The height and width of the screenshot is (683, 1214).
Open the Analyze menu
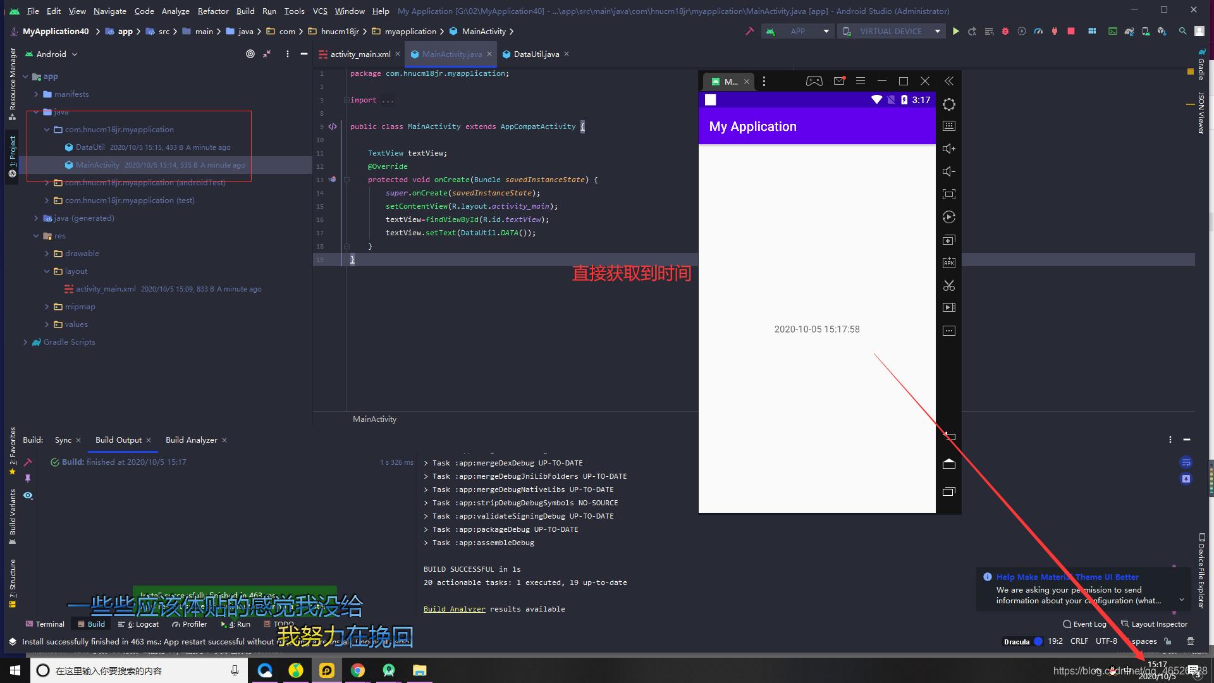[175, 11]
